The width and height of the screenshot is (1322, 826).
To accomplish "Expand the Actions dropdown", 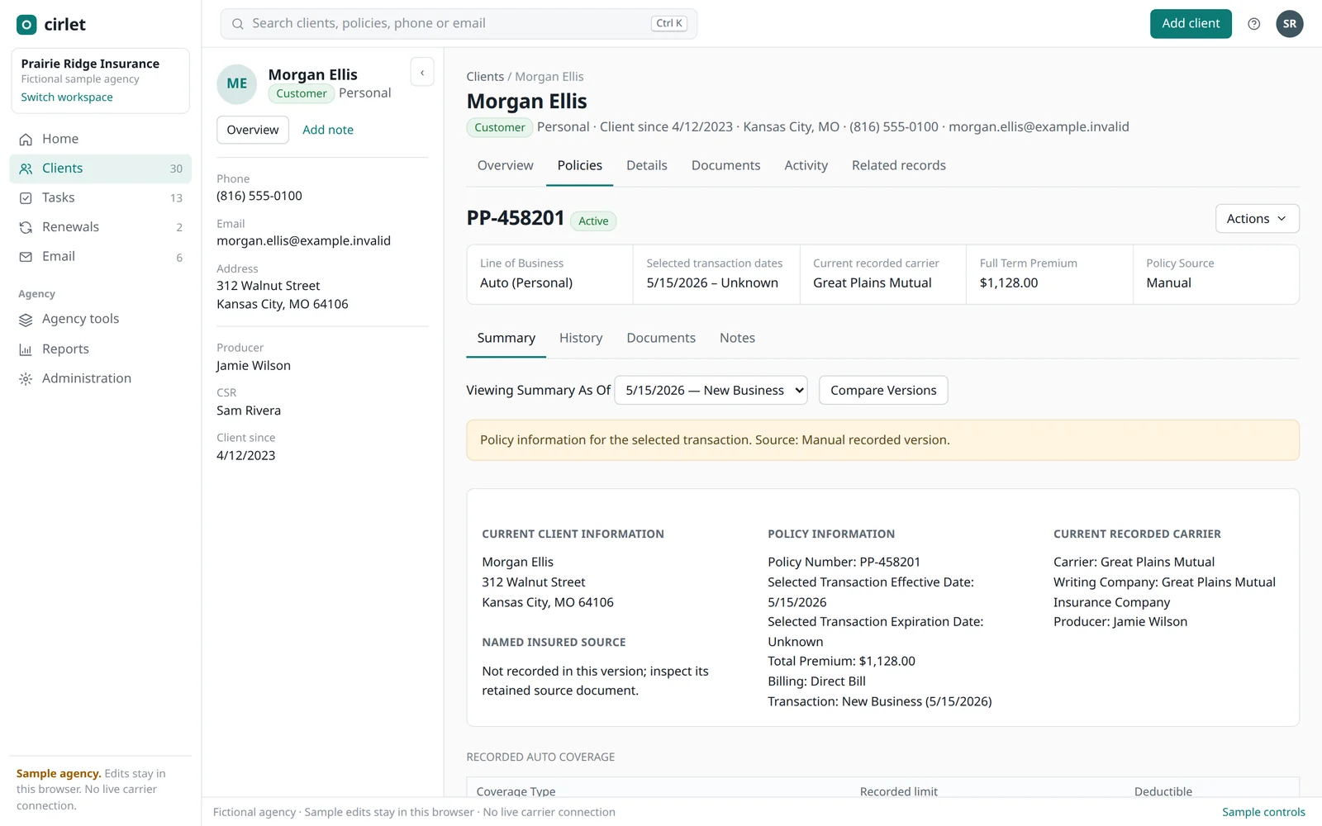I will [x=1257, y=219].
